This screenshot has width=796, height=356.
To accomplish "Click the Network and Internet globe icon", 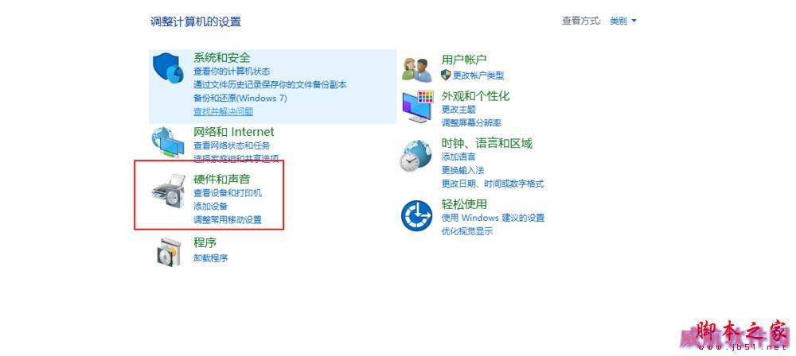I will tap(169, 142).
